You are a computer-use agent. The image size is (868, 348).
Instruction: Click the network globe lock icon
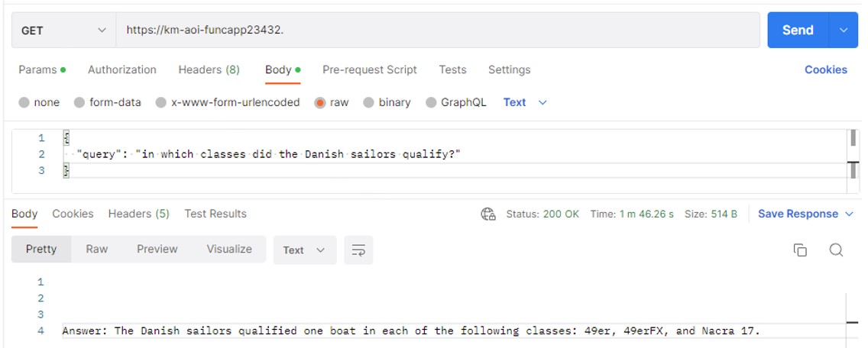[x=487, y=214]
